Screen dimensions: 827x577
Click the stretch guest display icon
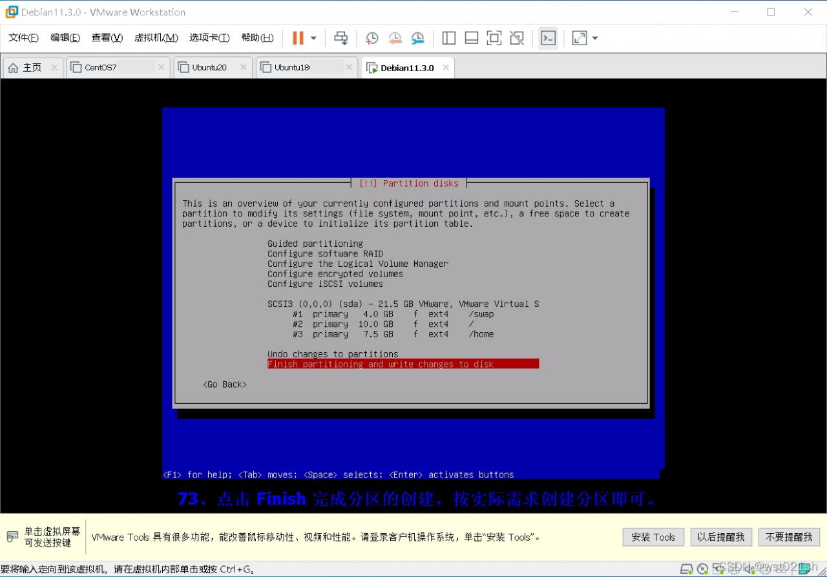580,38
